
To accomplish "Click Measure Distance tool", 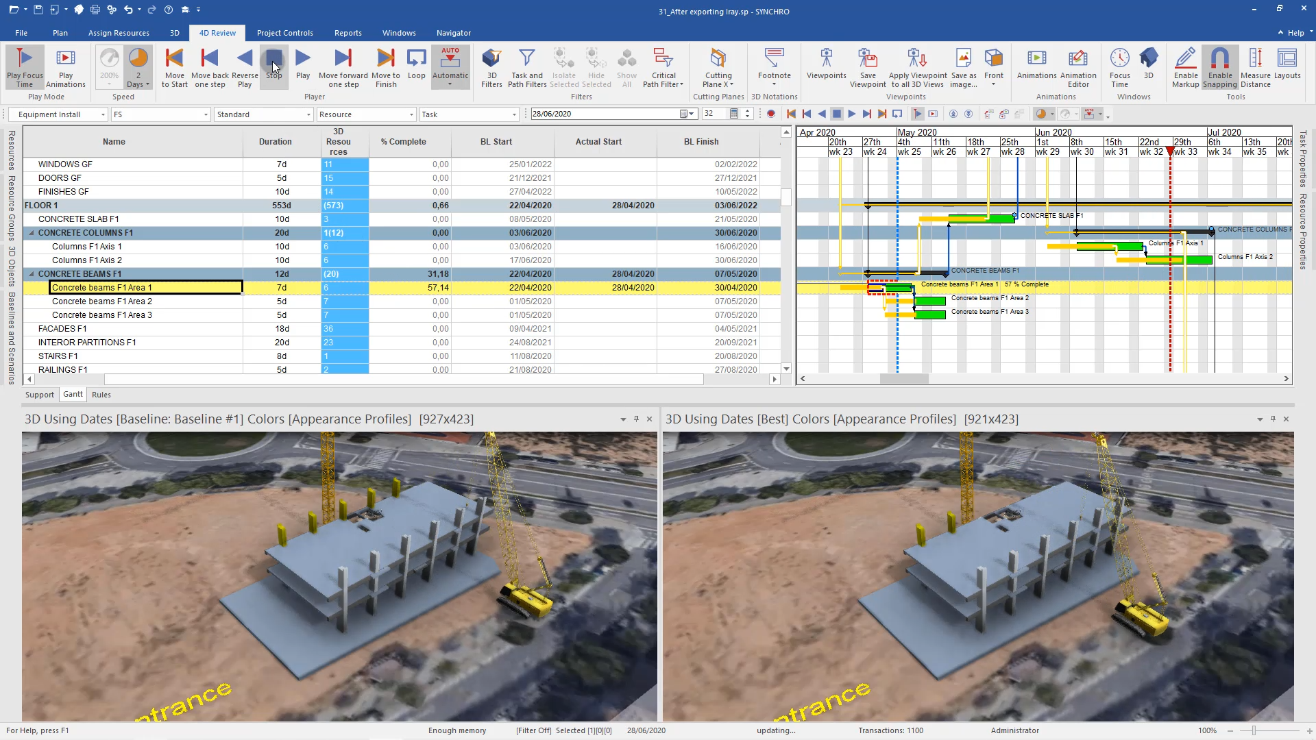I will tap(1255, 68).
